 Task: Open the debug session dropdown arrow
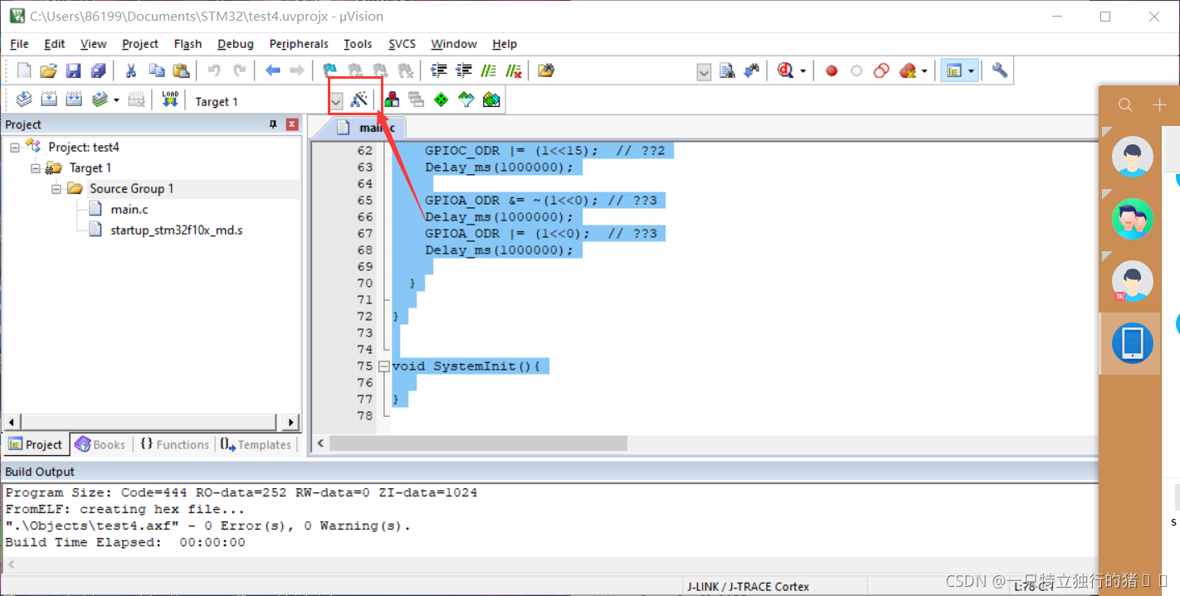(x=802, y=71)
